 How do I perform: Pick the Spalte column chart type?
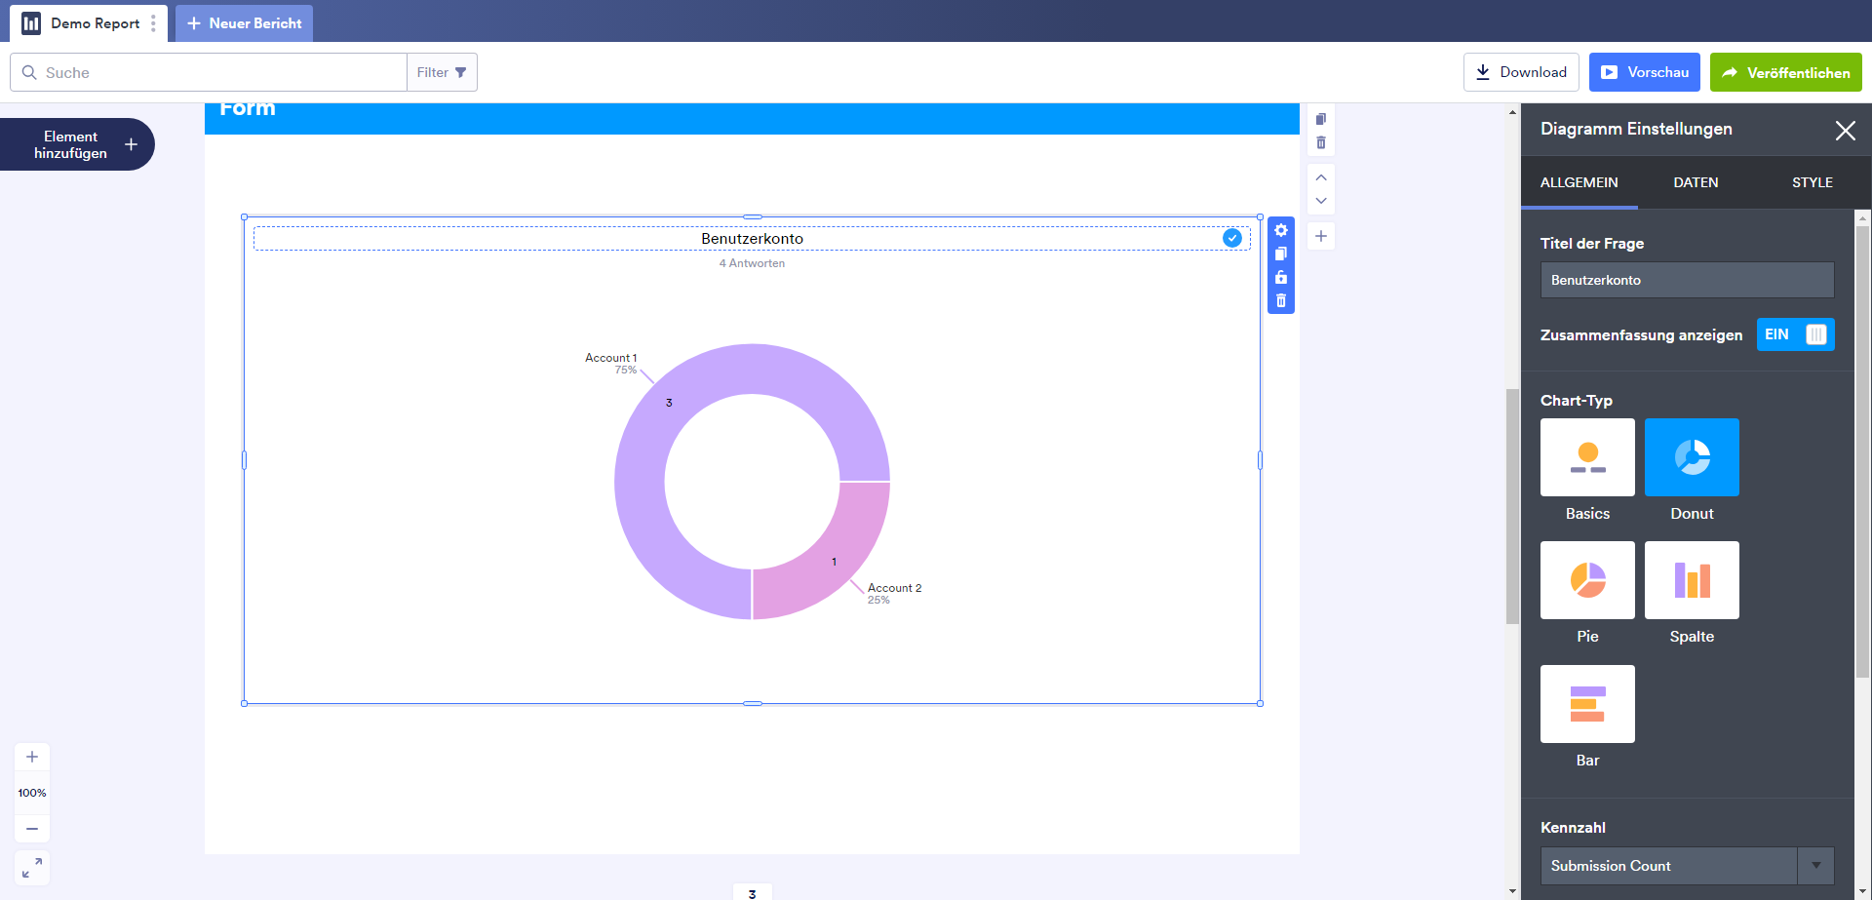coord(1692,580)
